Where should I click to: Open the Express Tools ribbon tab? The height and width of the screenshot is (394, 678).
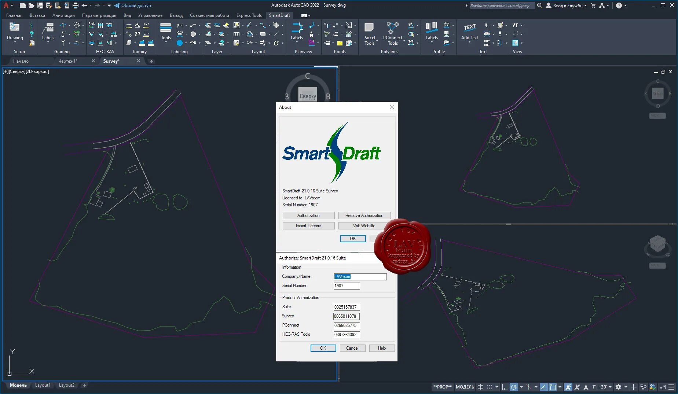coord(249,15)
